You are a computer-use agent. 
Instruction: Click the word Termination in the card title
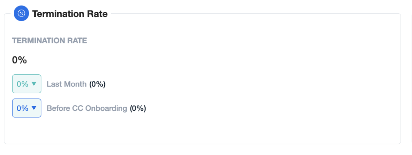pyautogui.click(x=57, y=14)
